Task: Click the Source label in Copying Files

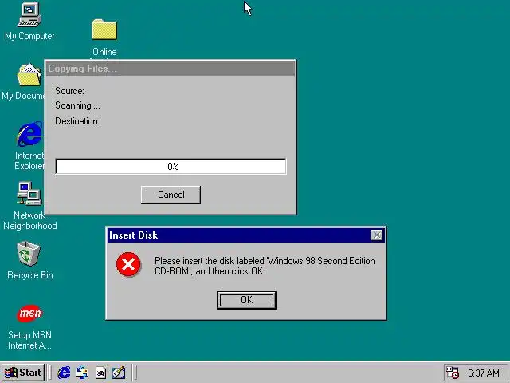Action: tap(69, 91)
